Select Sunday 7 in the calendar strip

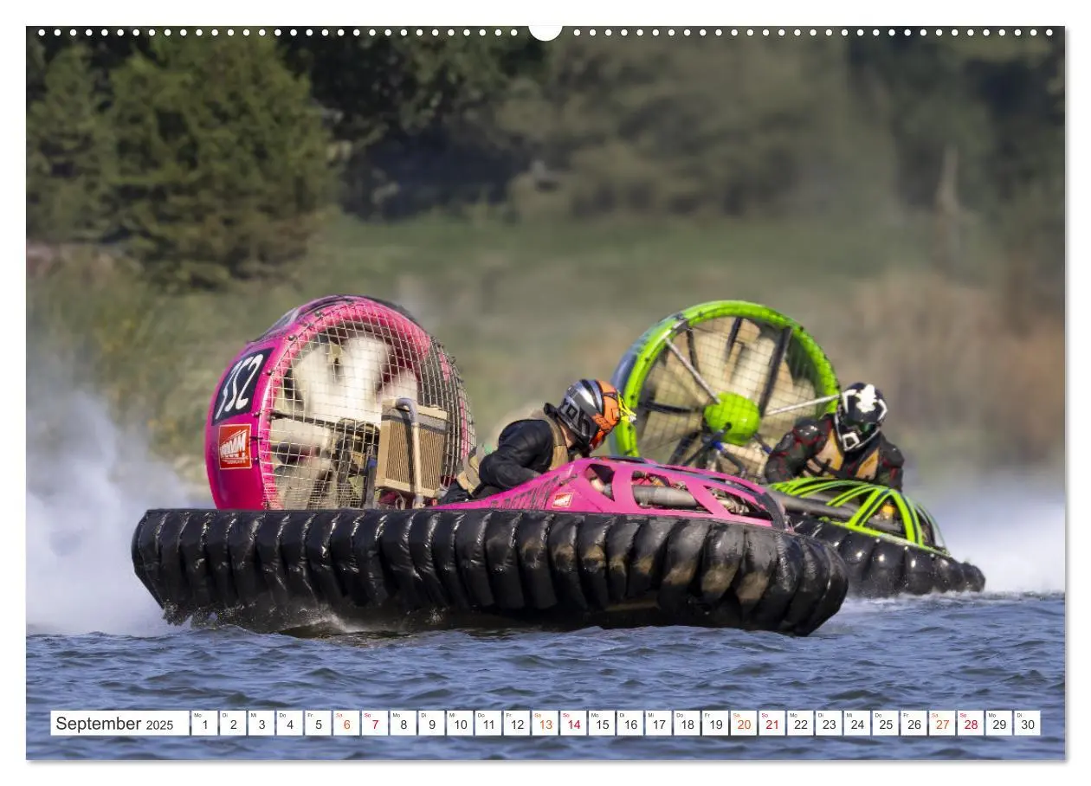(x=375, y=724)
